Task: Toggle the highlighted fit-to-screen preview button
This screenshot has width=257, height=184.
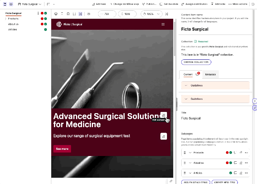Action: coord(80,14)
